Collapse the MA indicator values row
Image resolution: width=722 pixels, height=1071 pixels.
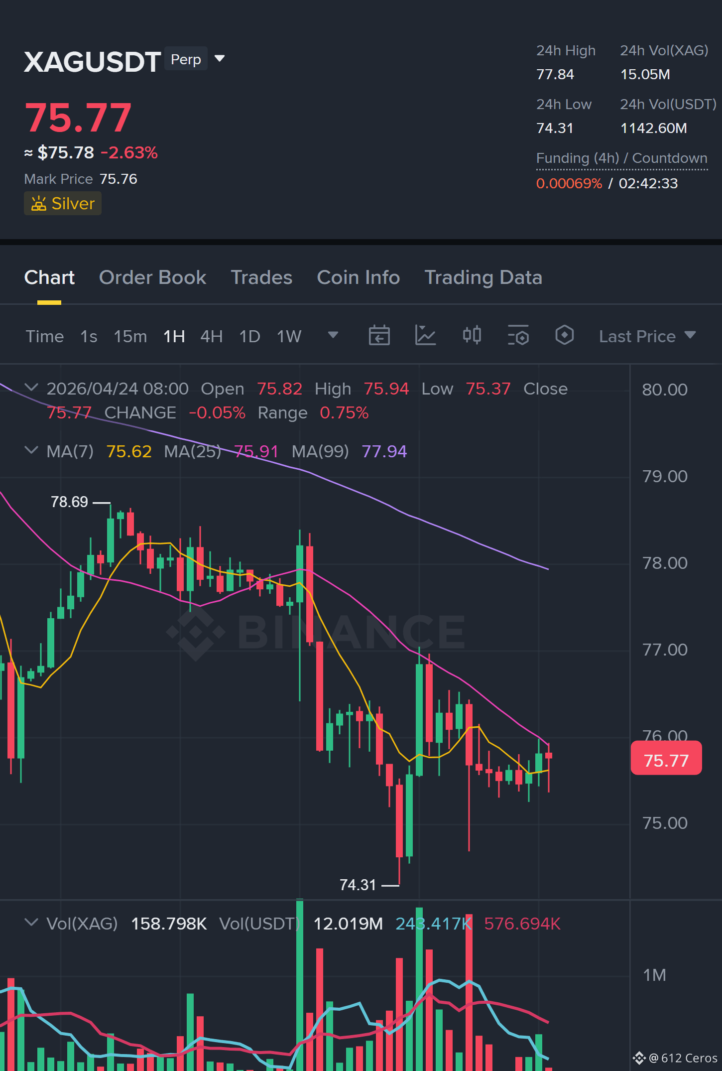[x=31, y=450]
